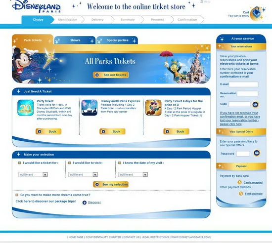Focus the E-mail input field

(x=243, y=84)
